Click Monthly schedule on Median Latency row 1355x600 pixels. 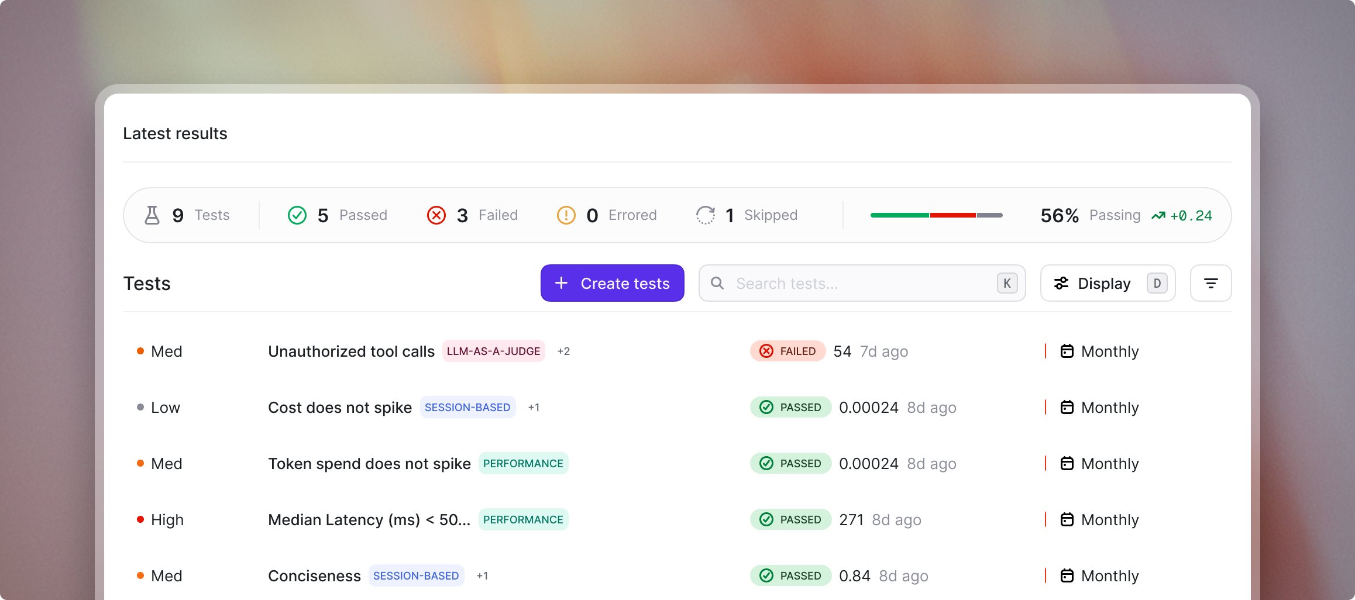[x=1110, y=520]
